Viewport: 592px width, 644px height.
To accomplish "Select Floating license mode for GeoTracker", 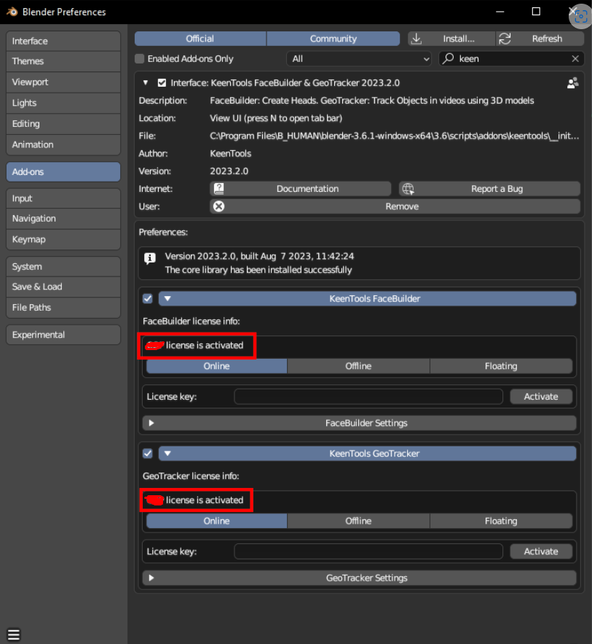I will (501, 521).
